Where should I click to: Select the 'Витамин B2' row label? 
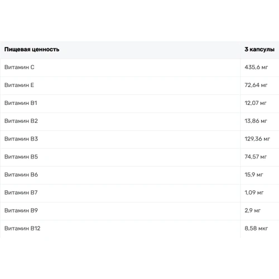coord(21,121)
